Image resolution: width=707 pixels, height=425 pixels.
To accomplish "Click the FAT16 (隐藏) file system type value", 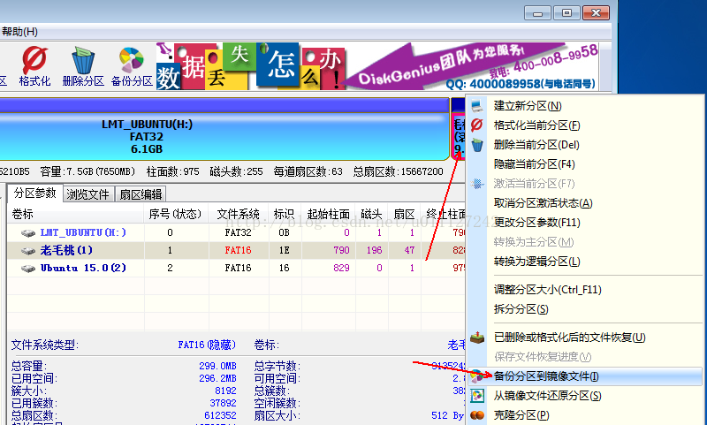I will pos(207,345).
